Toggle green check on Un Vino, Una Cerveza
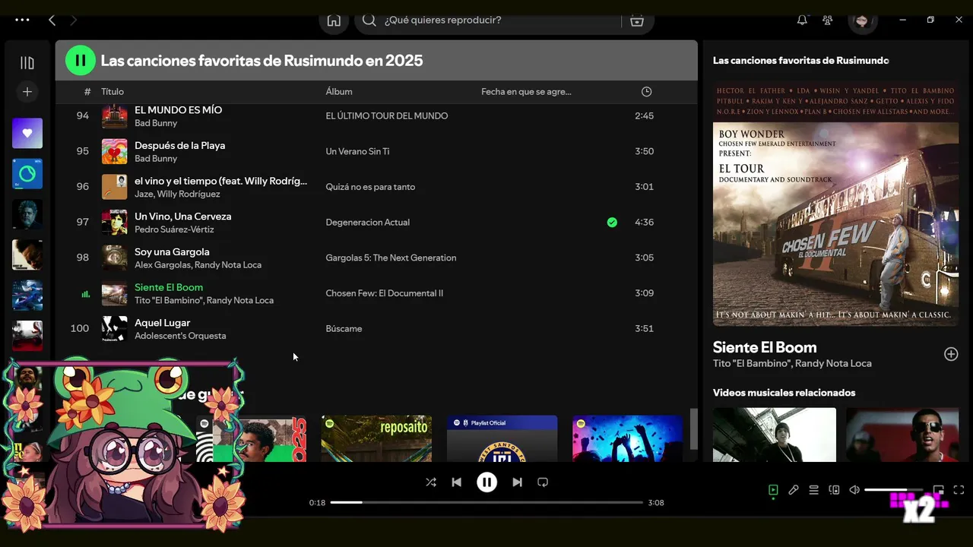 click(612, 223)
